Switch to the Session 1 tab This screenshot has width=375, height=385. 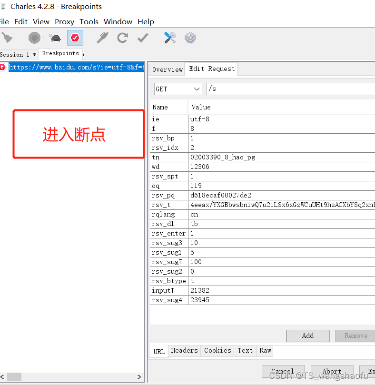point(19,55)
